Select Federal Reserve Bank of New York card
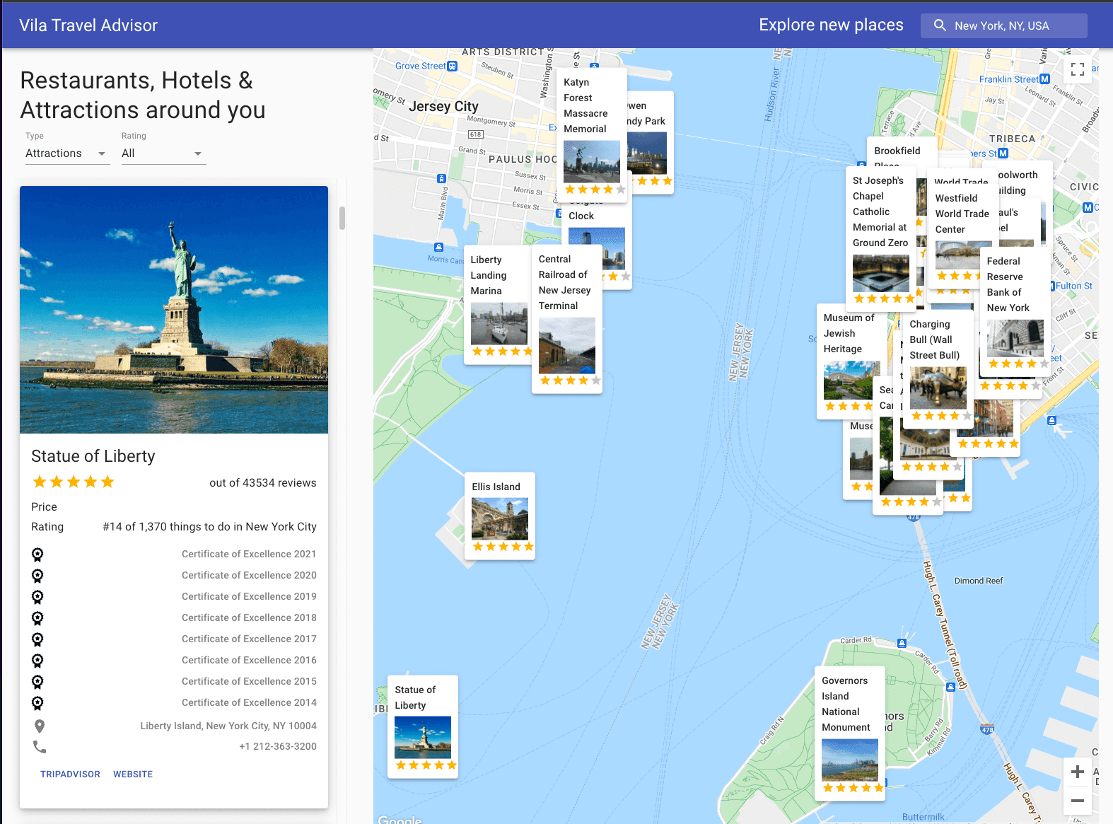 (1015, 312)
